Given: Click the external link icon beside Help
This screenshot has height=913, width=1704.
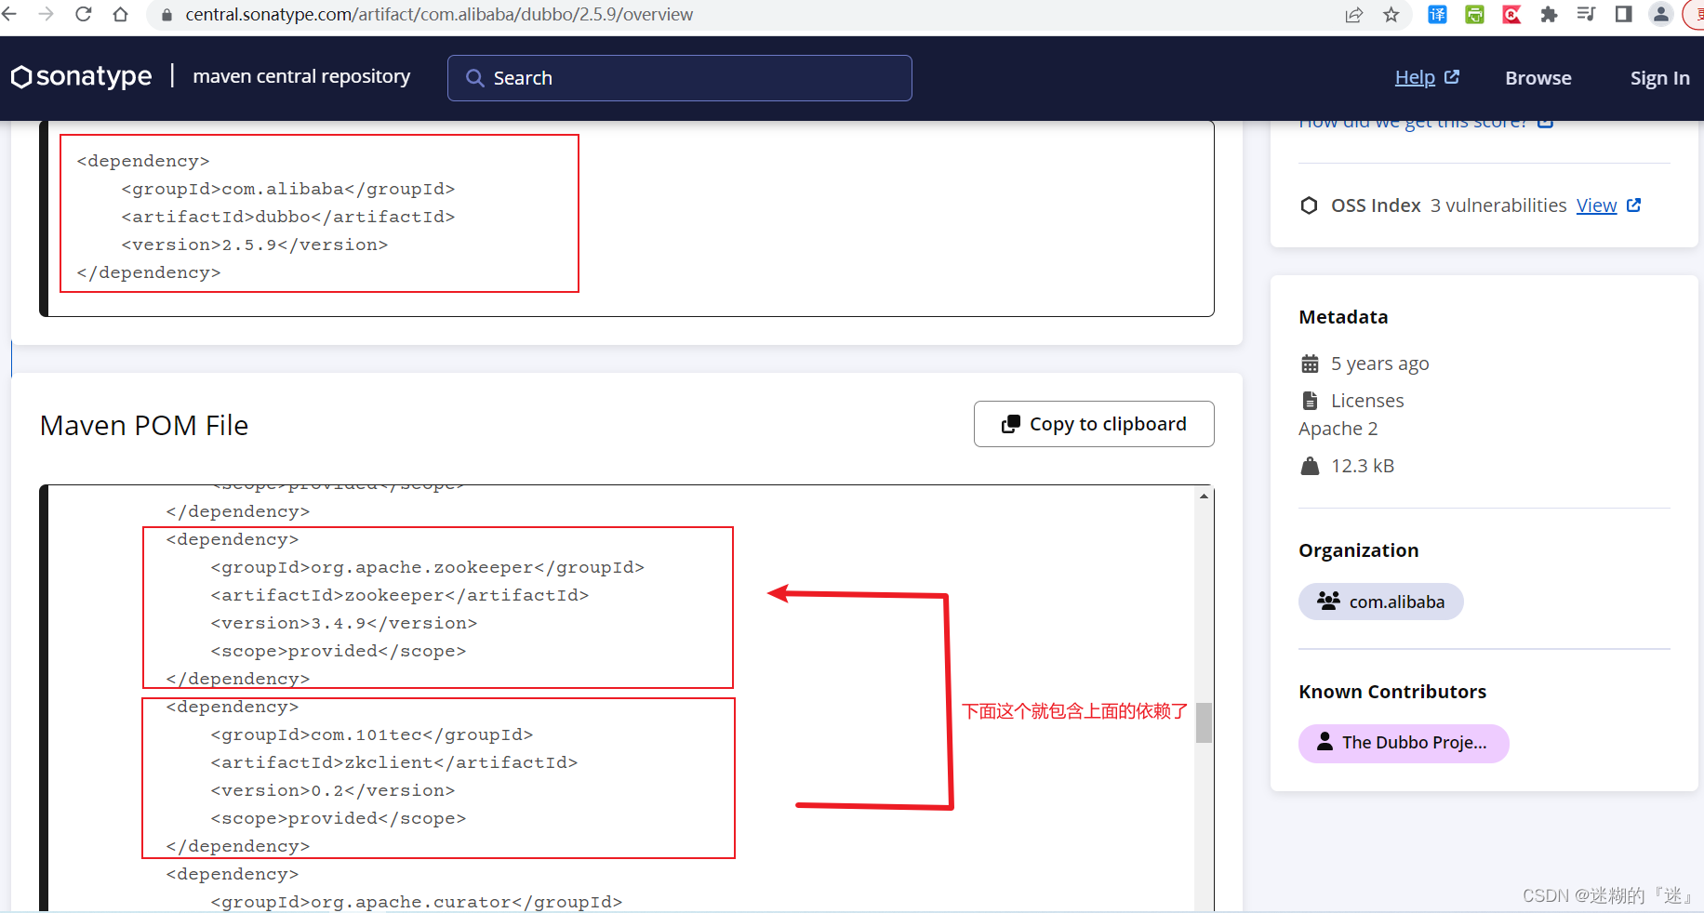Looking at the screenshot, I should tap(1452, 77).
